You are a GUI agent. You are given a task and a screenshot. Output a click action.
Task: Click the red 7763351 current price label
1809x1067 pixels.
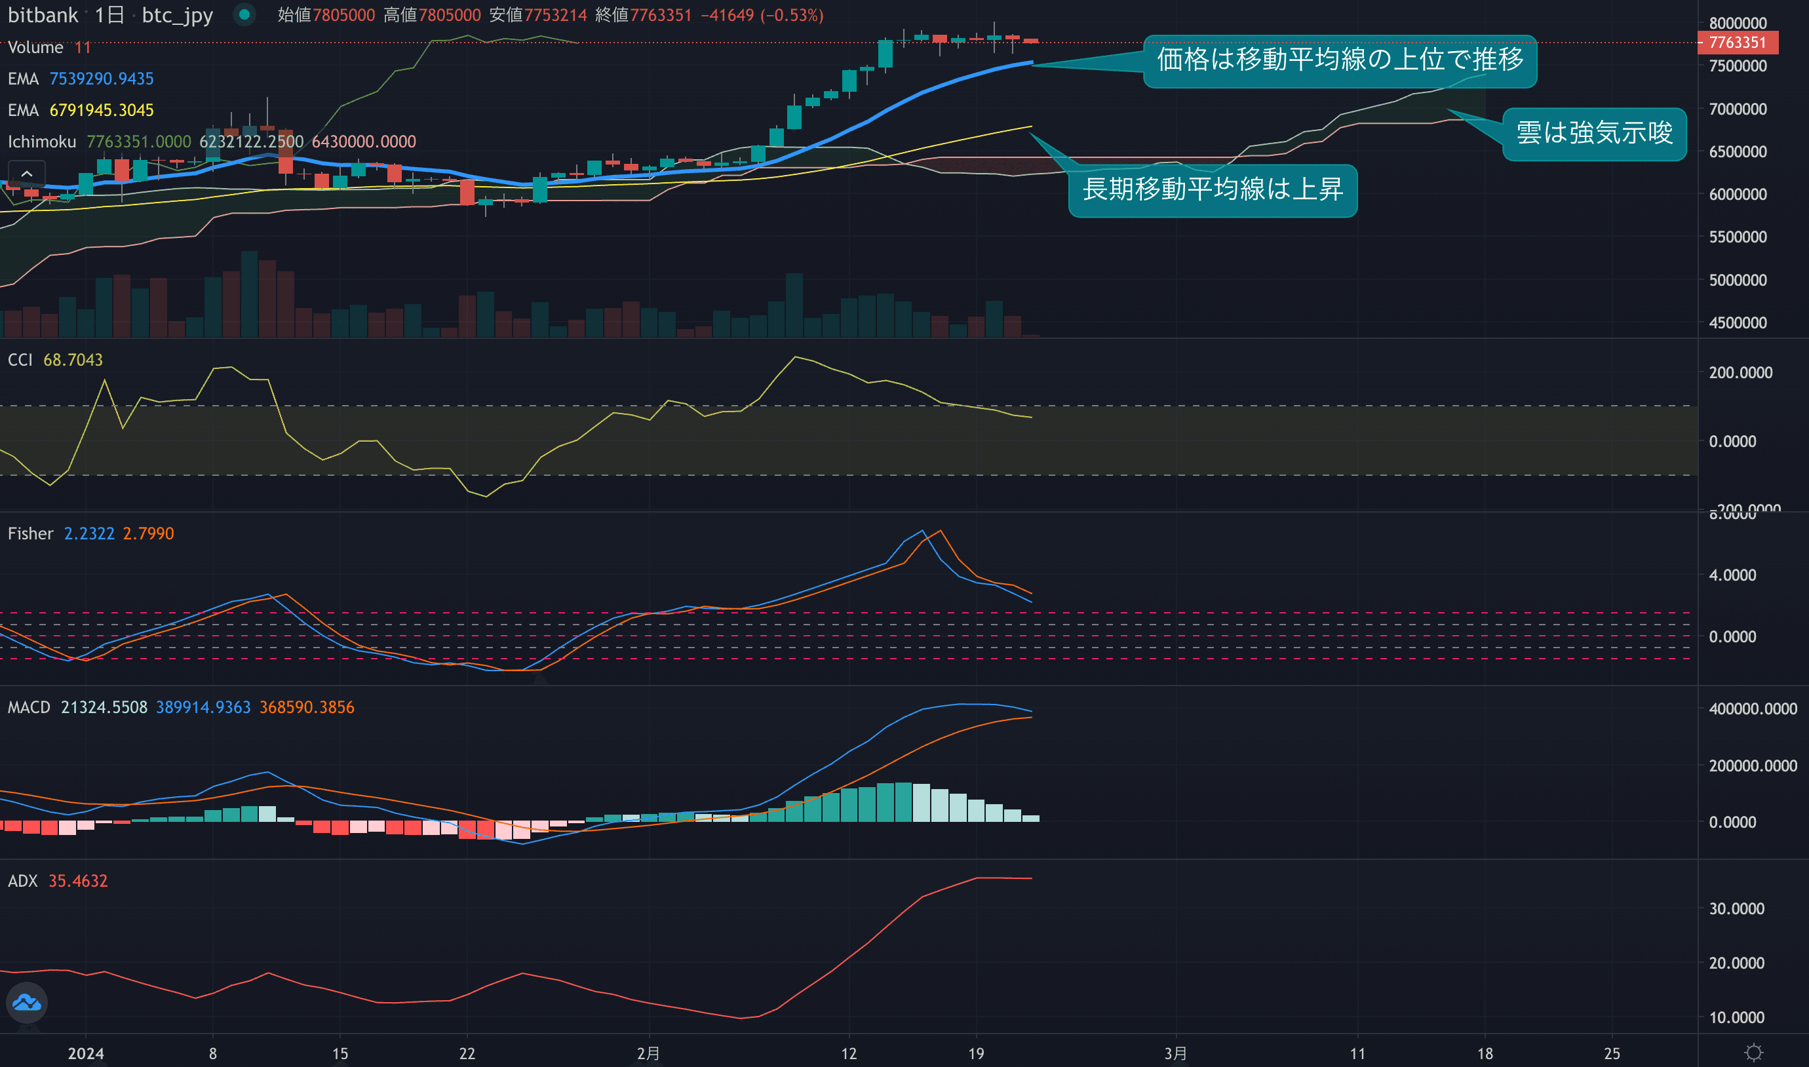[x=1737, y=43]
